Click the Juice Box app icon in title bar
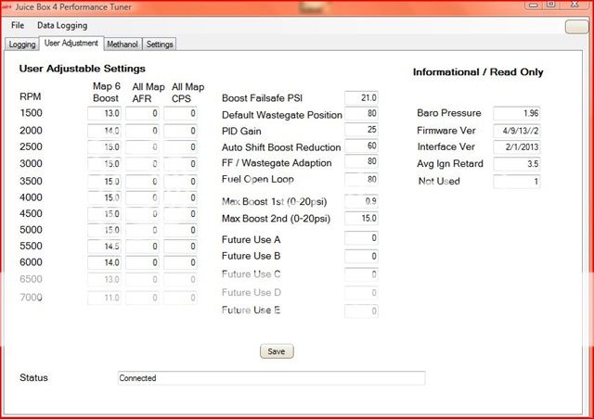 (x=9, y=6)
